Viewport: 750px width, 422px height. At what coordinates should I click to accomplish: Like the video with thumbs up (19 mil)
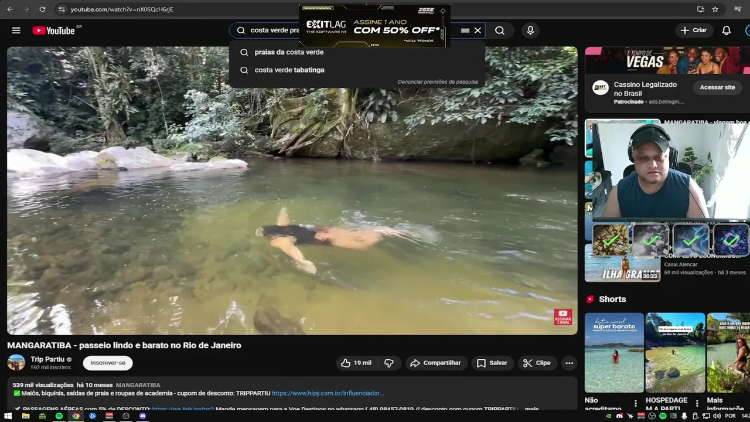coord(356,363)
